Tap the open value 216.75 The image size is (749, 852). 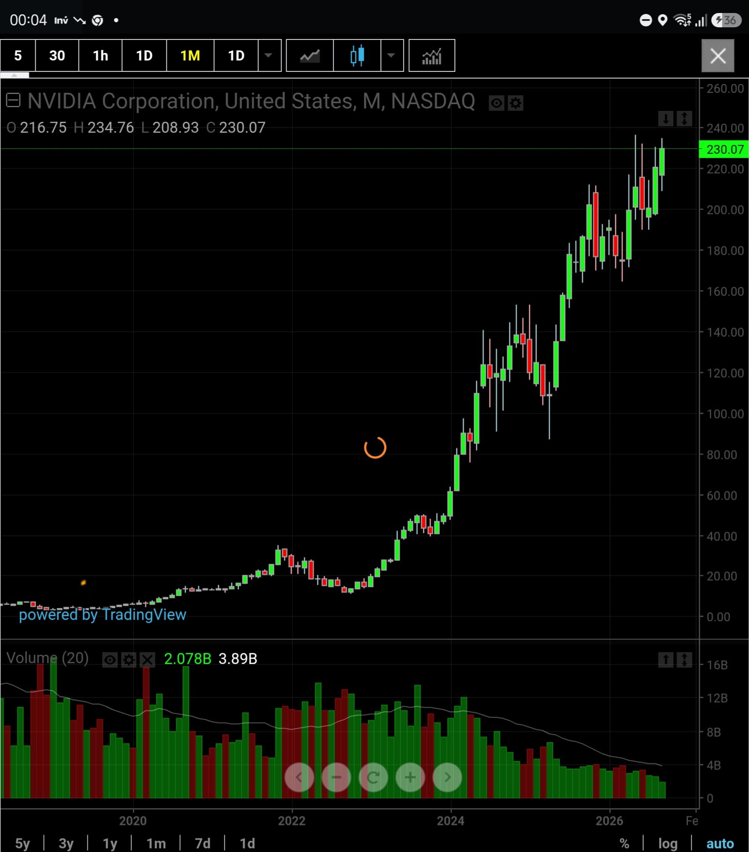43,128
